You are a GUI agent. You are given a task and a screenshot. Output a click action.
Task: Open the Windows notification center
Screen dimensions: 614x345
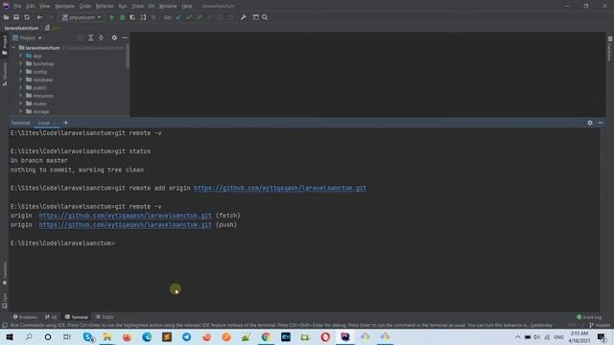point(602,336)
